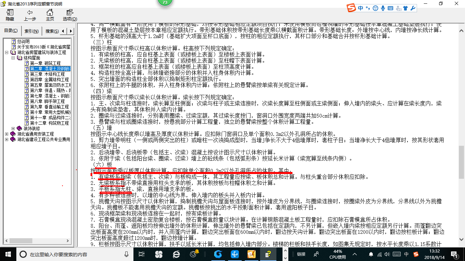The width and height of the screenshot is (465, 261).
Task: Open Task View on the taskbar
Action: click(142, 254)
